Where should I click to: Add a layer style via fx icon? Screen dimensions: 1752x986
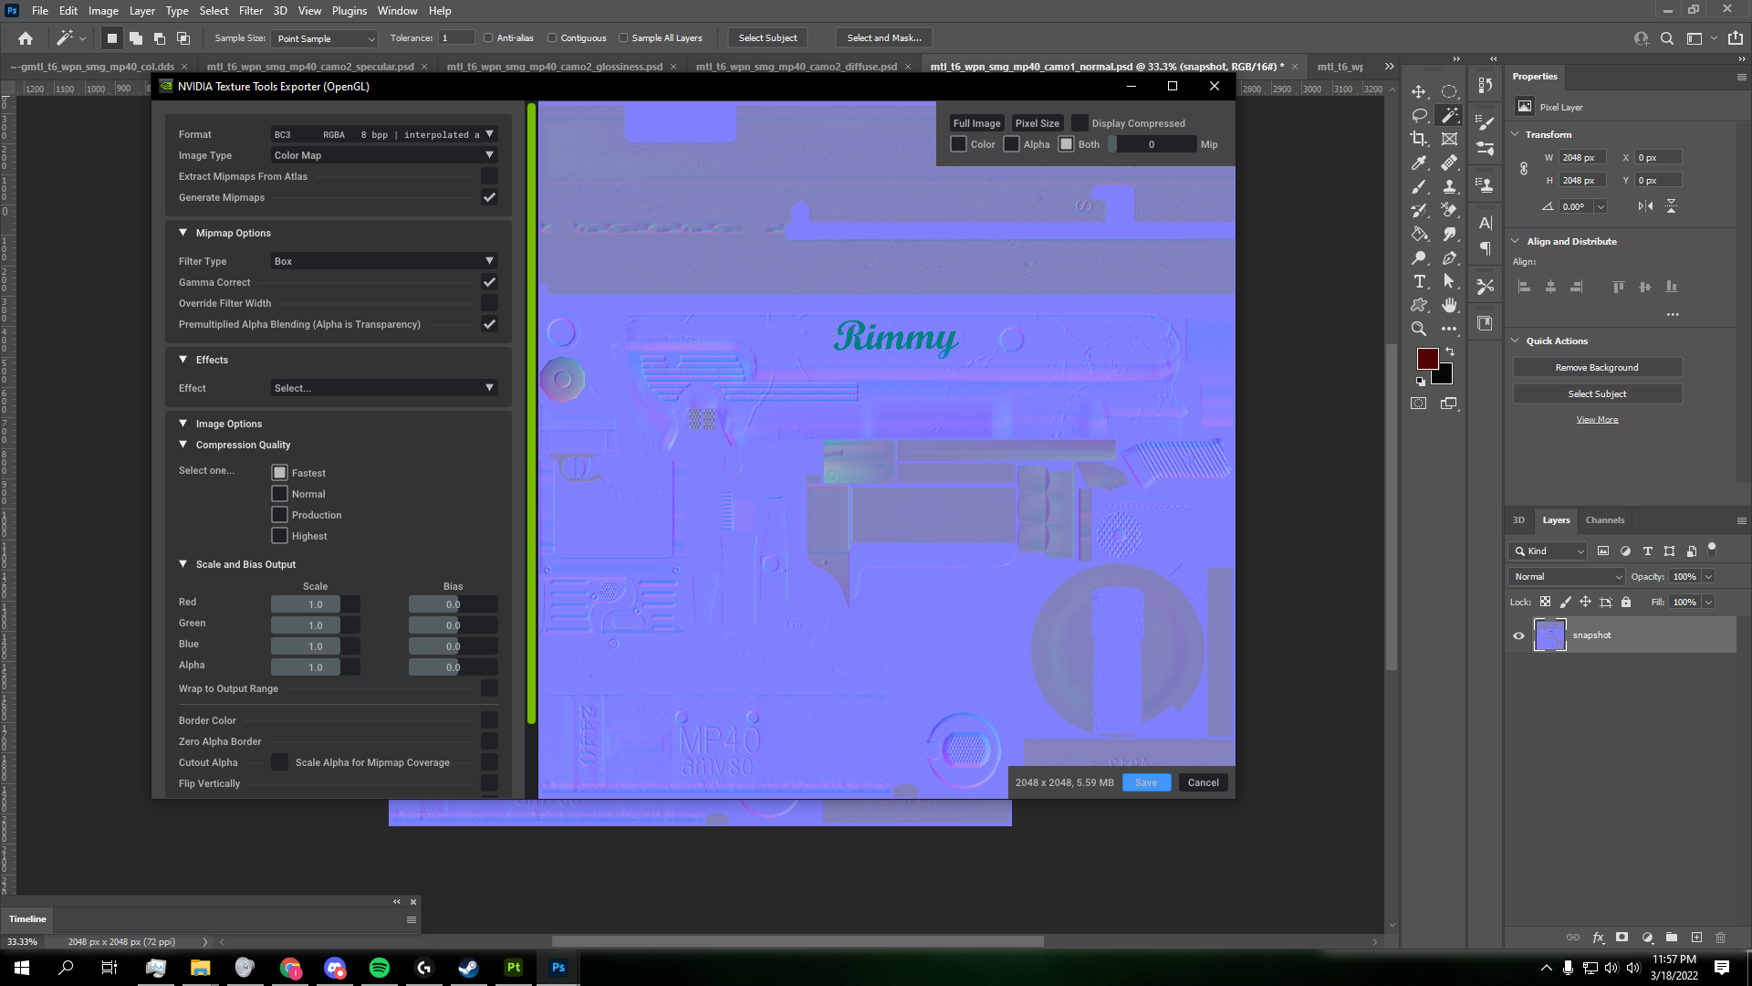[x=1598, y=938]
